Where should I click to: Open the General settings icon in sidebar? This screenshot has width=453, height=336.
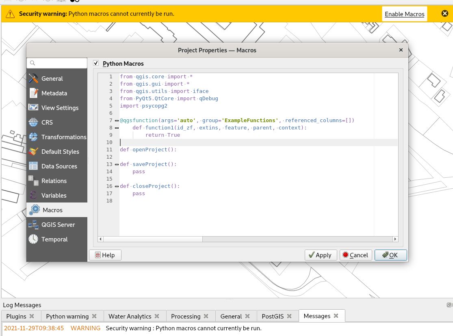33,78
